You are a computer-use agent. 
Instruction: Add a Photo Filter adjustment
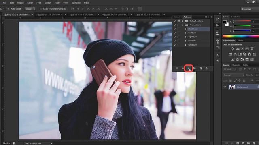(x=244, y=54)
